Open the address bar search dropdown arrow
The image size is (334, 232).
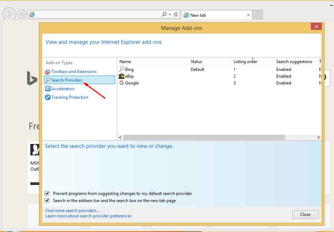point(170,14)
